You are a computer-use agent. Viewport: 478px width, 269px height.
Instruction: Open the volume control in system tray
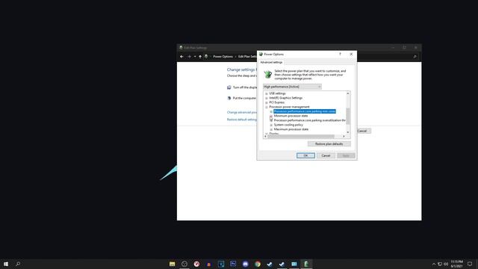(446, 264)
